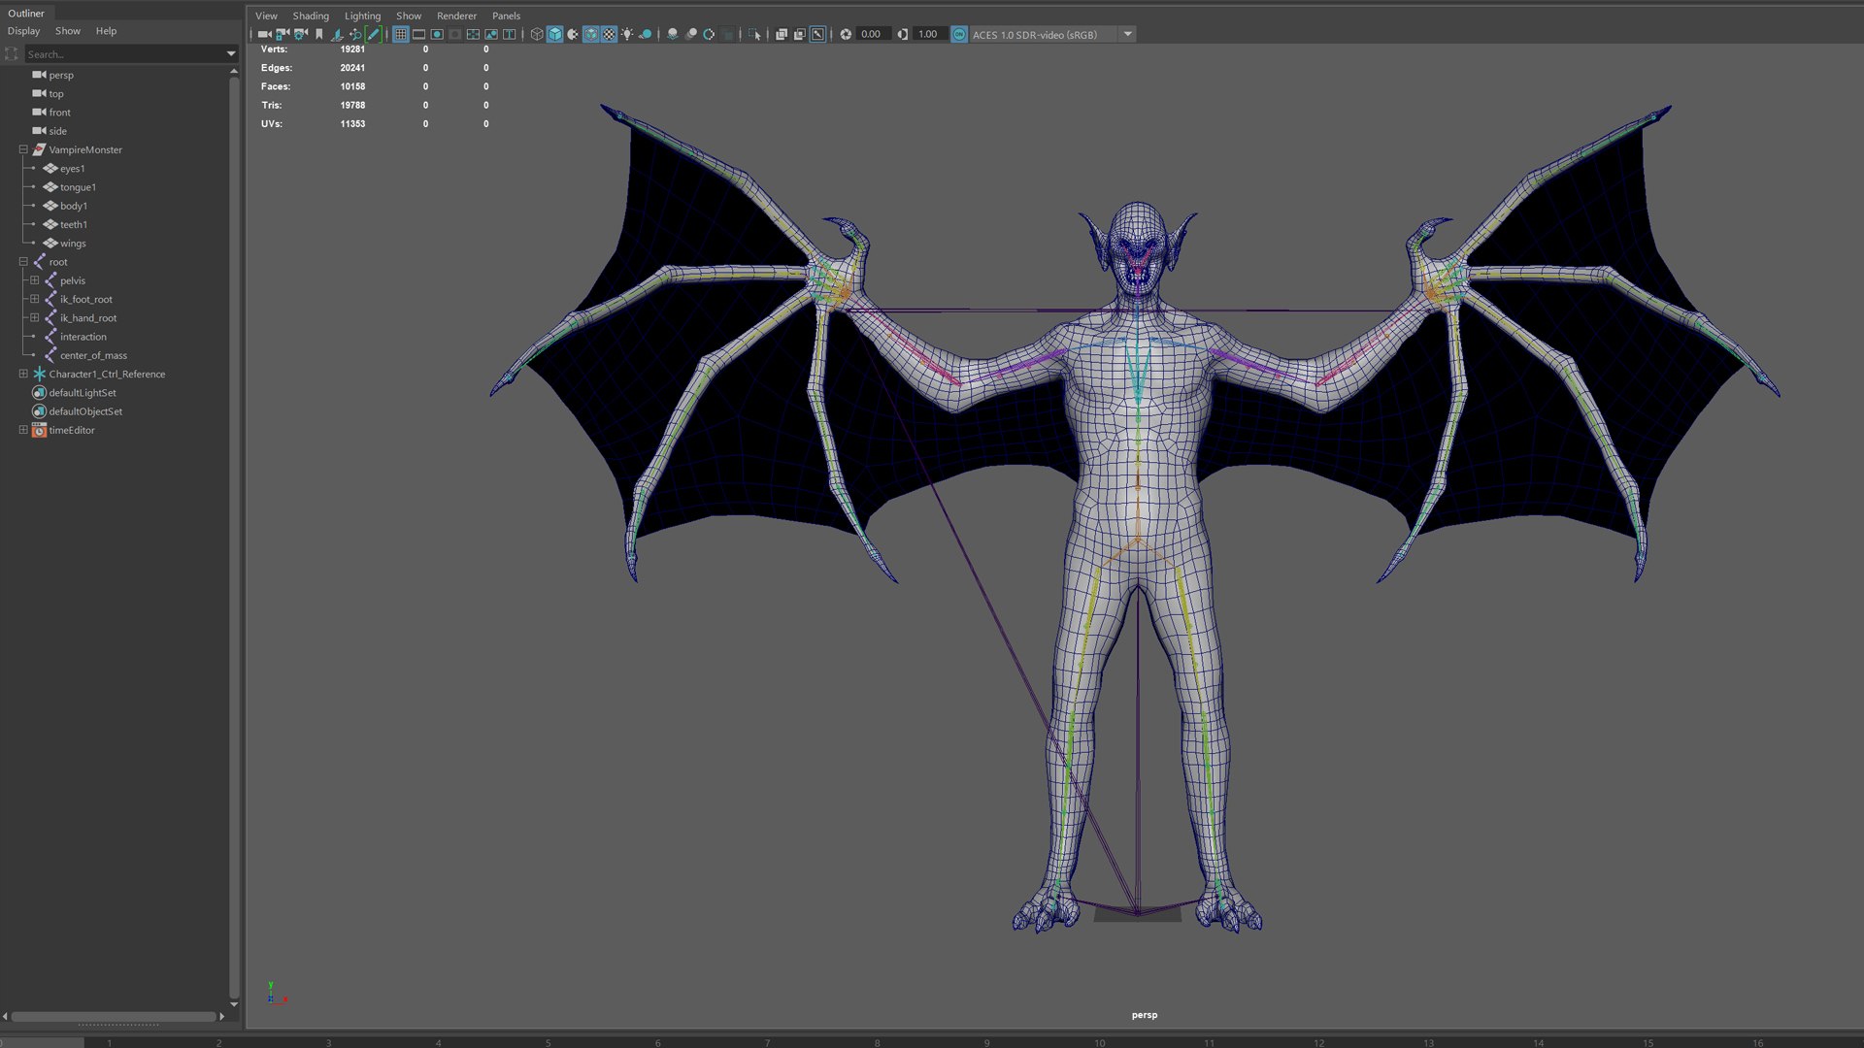Click the Exposure aperture icon
The image size is (1864, 1048).
point(846,34)
